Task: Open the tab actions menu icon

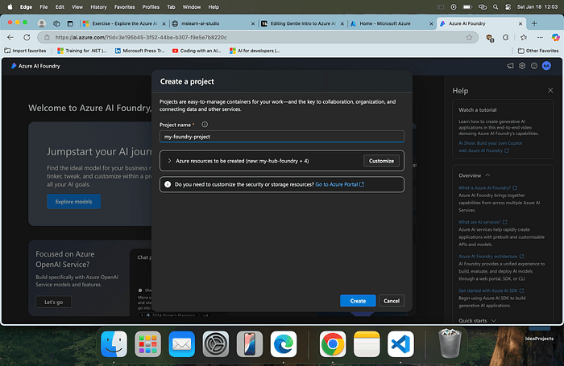Action: pyautogui.click(x=70, y=23)
